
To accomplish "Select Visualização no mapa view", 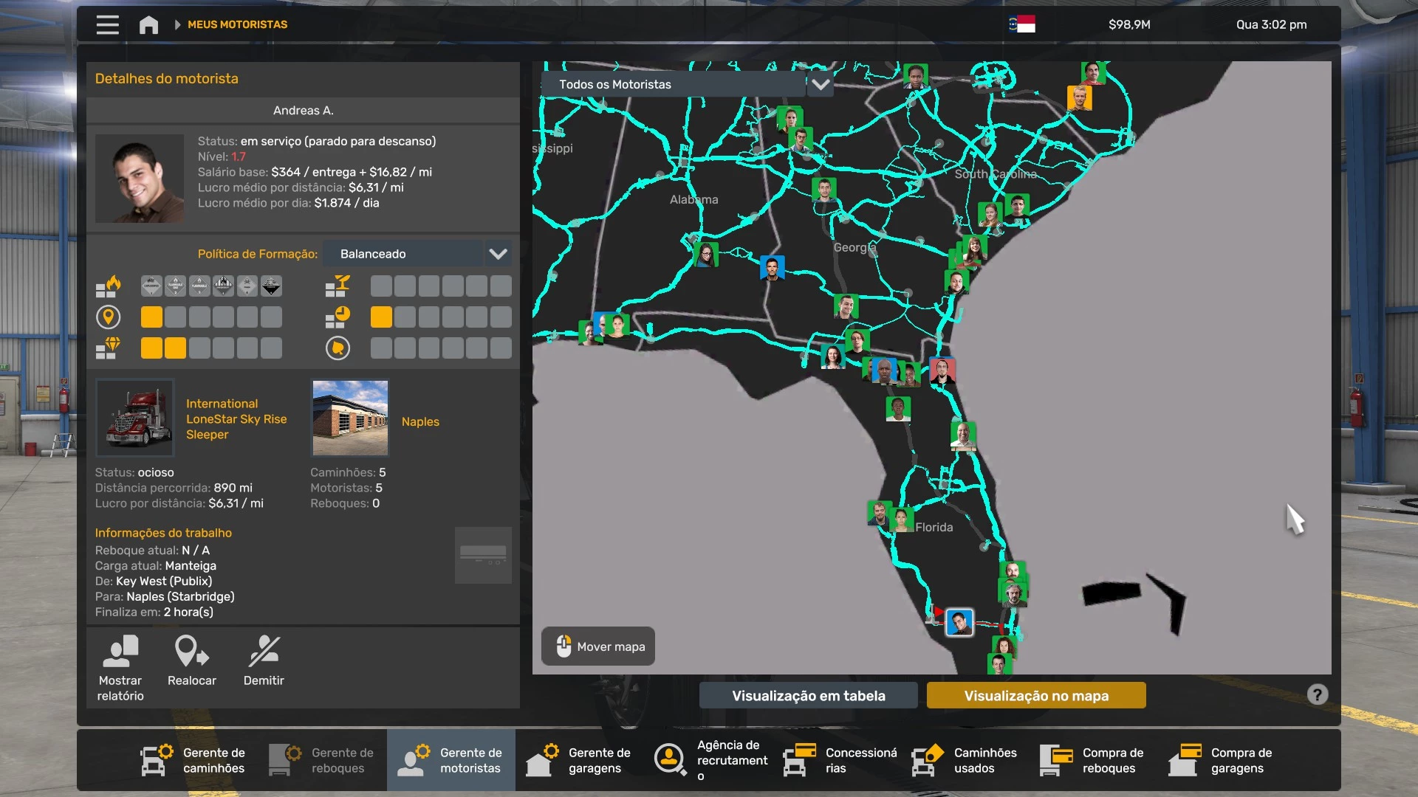I will tap(1035, 695).
